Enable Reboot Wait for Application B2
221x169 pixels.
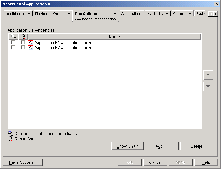(23, 48)
